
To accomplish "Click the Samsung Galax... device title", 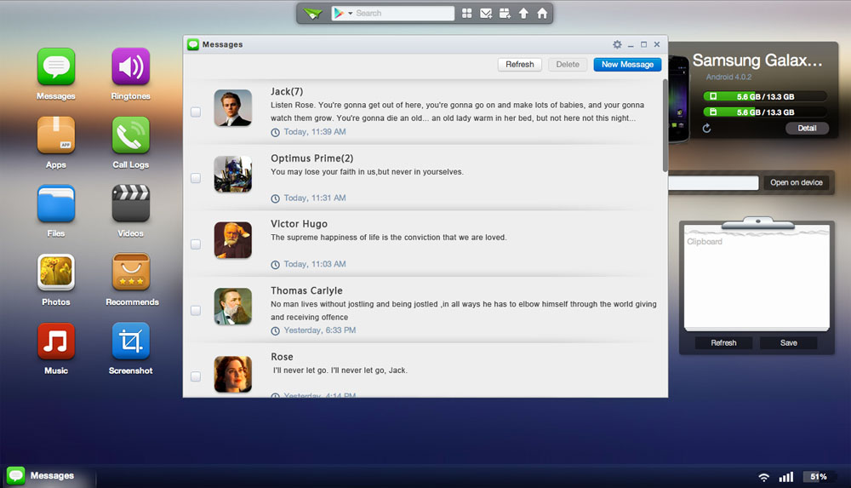I will pyautogui.click(x=757, y=60).
